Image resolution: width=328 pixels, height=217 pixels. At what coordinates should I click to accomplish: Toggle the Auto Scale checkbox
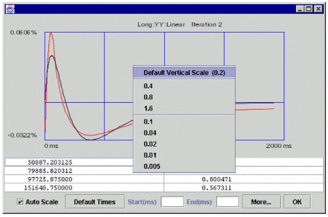20,201
